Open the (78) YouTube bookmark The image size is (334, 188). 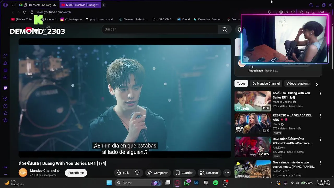pos(22,19)
